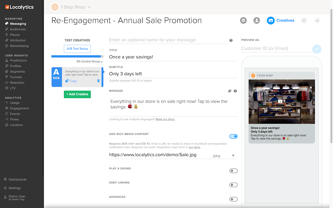Open Settings in the sidebar
333x208 pixels.
[12, 188]
